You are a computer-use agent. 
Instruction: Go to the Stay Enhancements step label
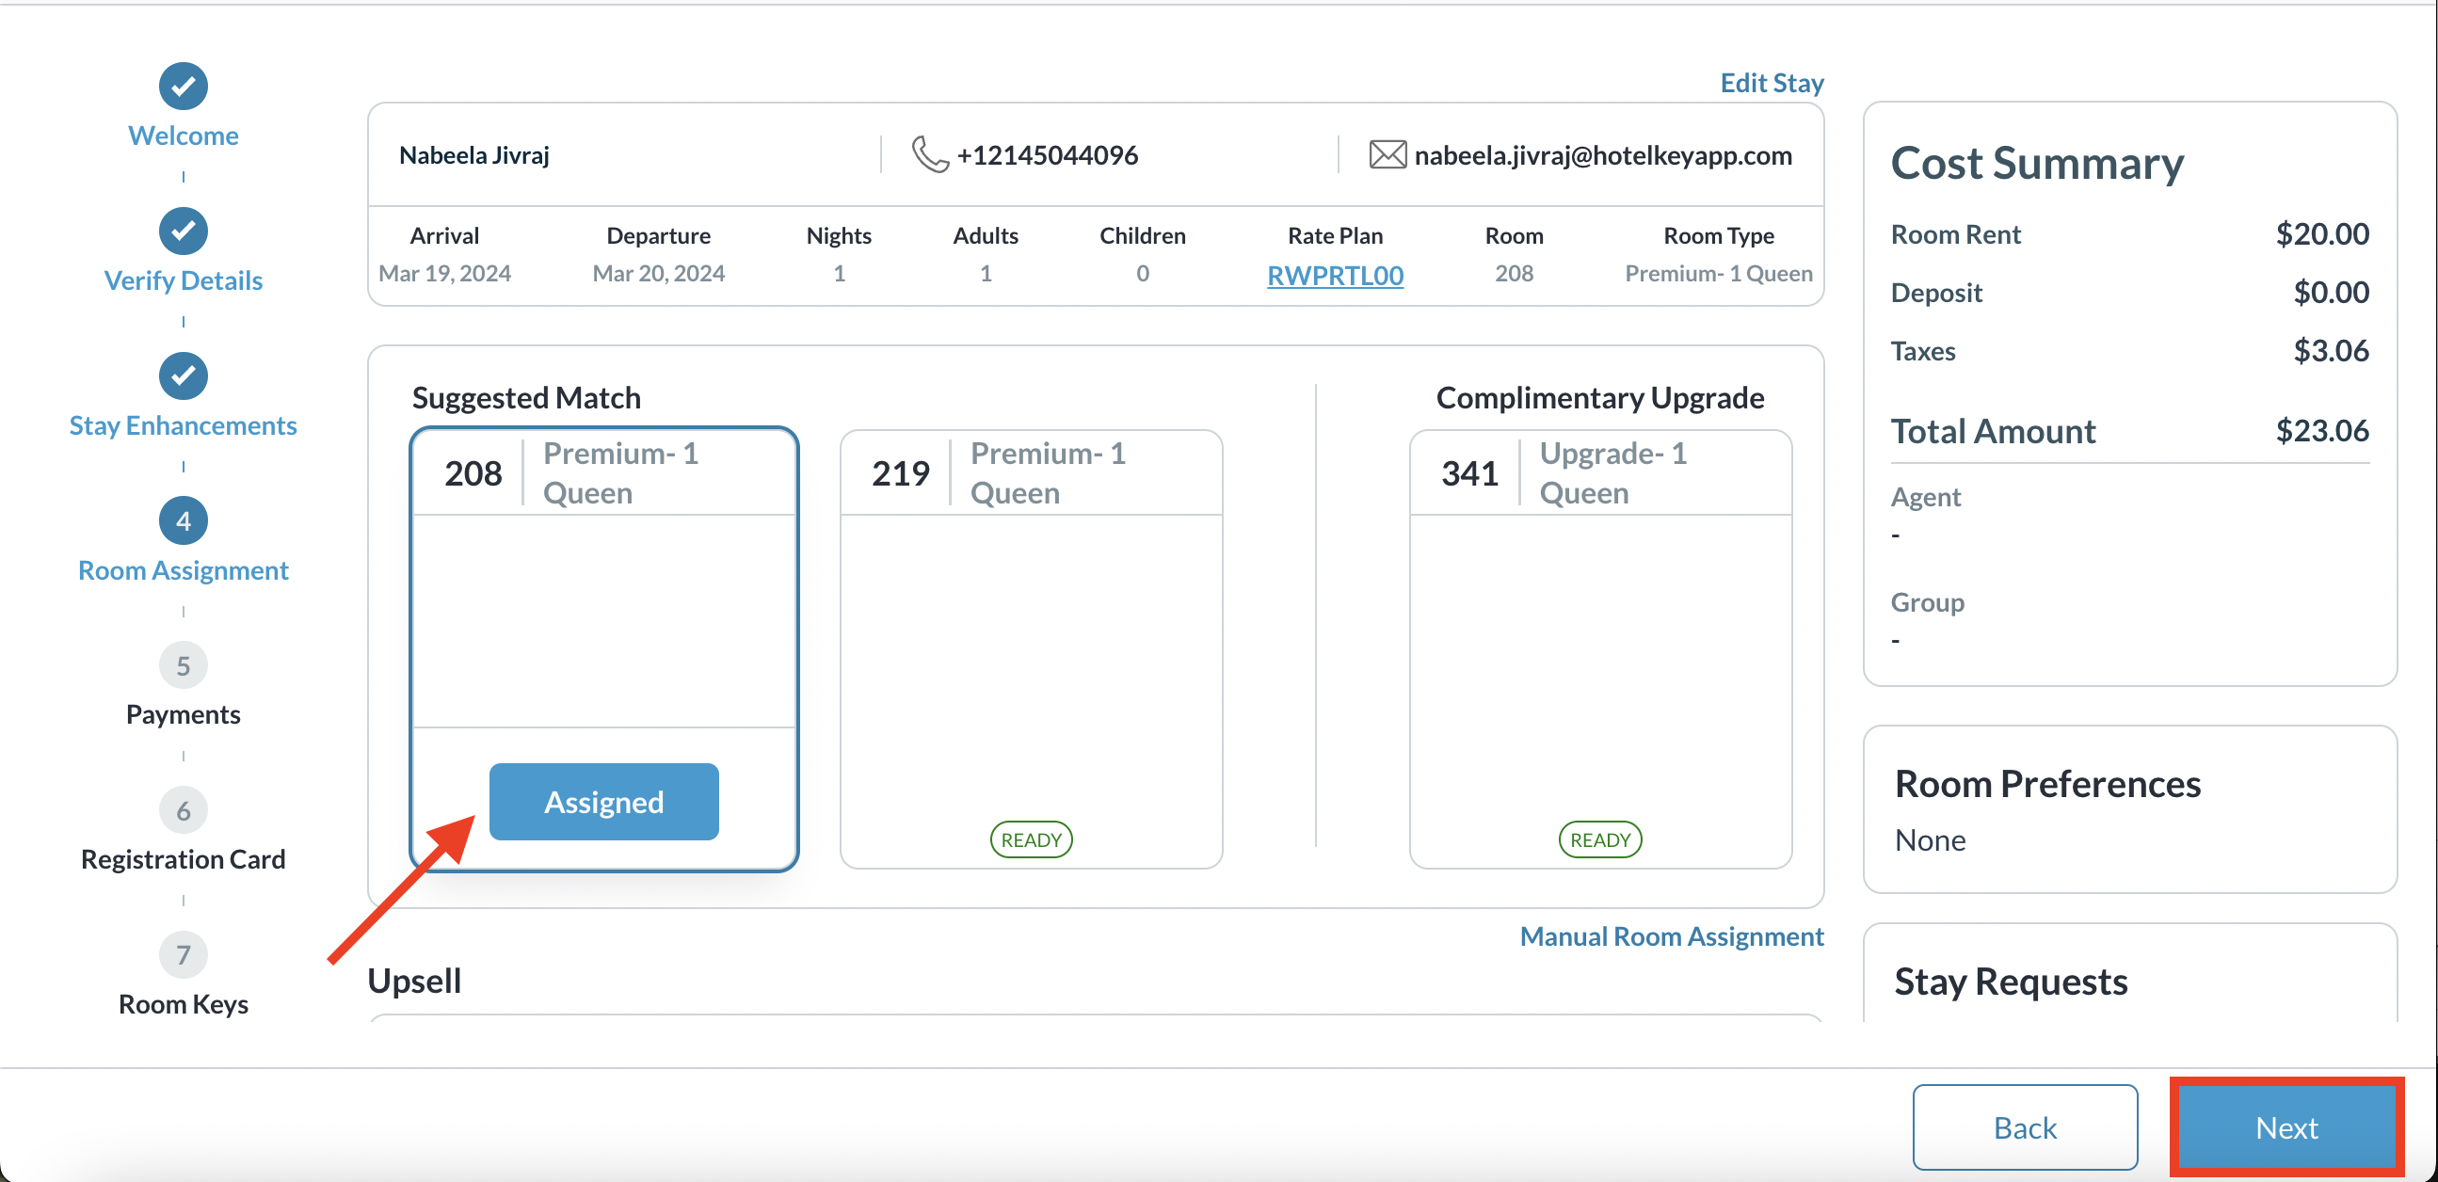[x=183, y=426]
